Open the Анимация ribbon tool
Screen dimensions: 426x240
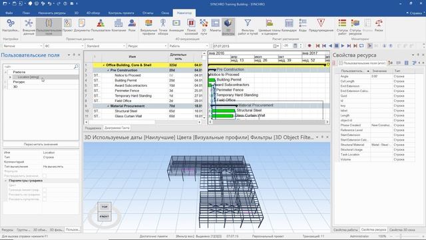point(176,25)
